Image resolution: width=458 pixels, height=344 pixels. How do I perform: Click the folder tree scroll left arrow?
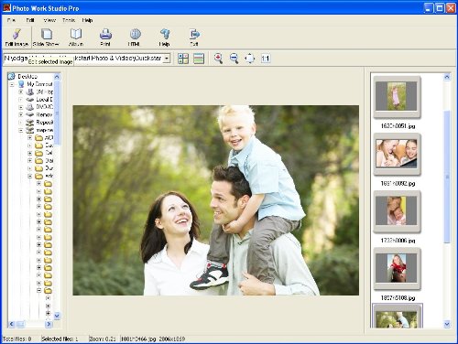point(12,324)
